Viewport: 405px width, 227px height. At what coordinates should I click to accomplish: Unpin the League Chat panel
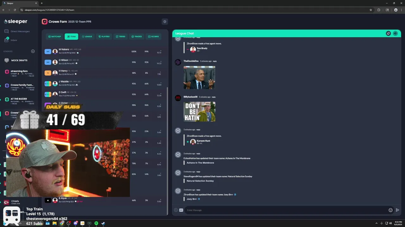[x=388, y=33]
